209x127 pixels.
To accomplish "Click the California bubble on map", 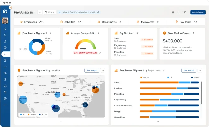I will (x=23, y=100).
